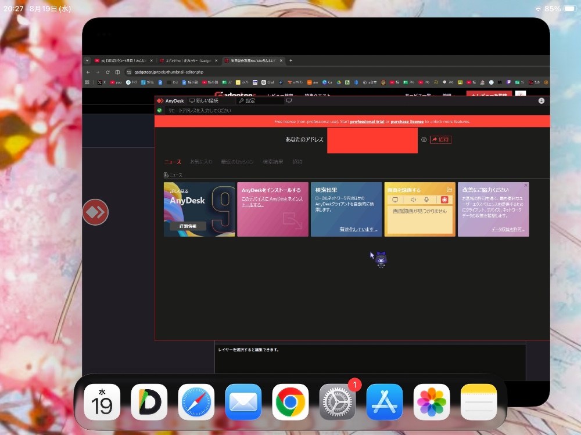Toggle the speaker icon in recording card
581x435 pixels.
pyautogui.click(x=413, y=200)
